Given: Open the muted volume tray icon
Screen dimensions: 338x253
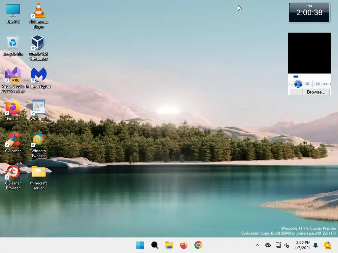Looking at the screenshot, I should [287, 245].
